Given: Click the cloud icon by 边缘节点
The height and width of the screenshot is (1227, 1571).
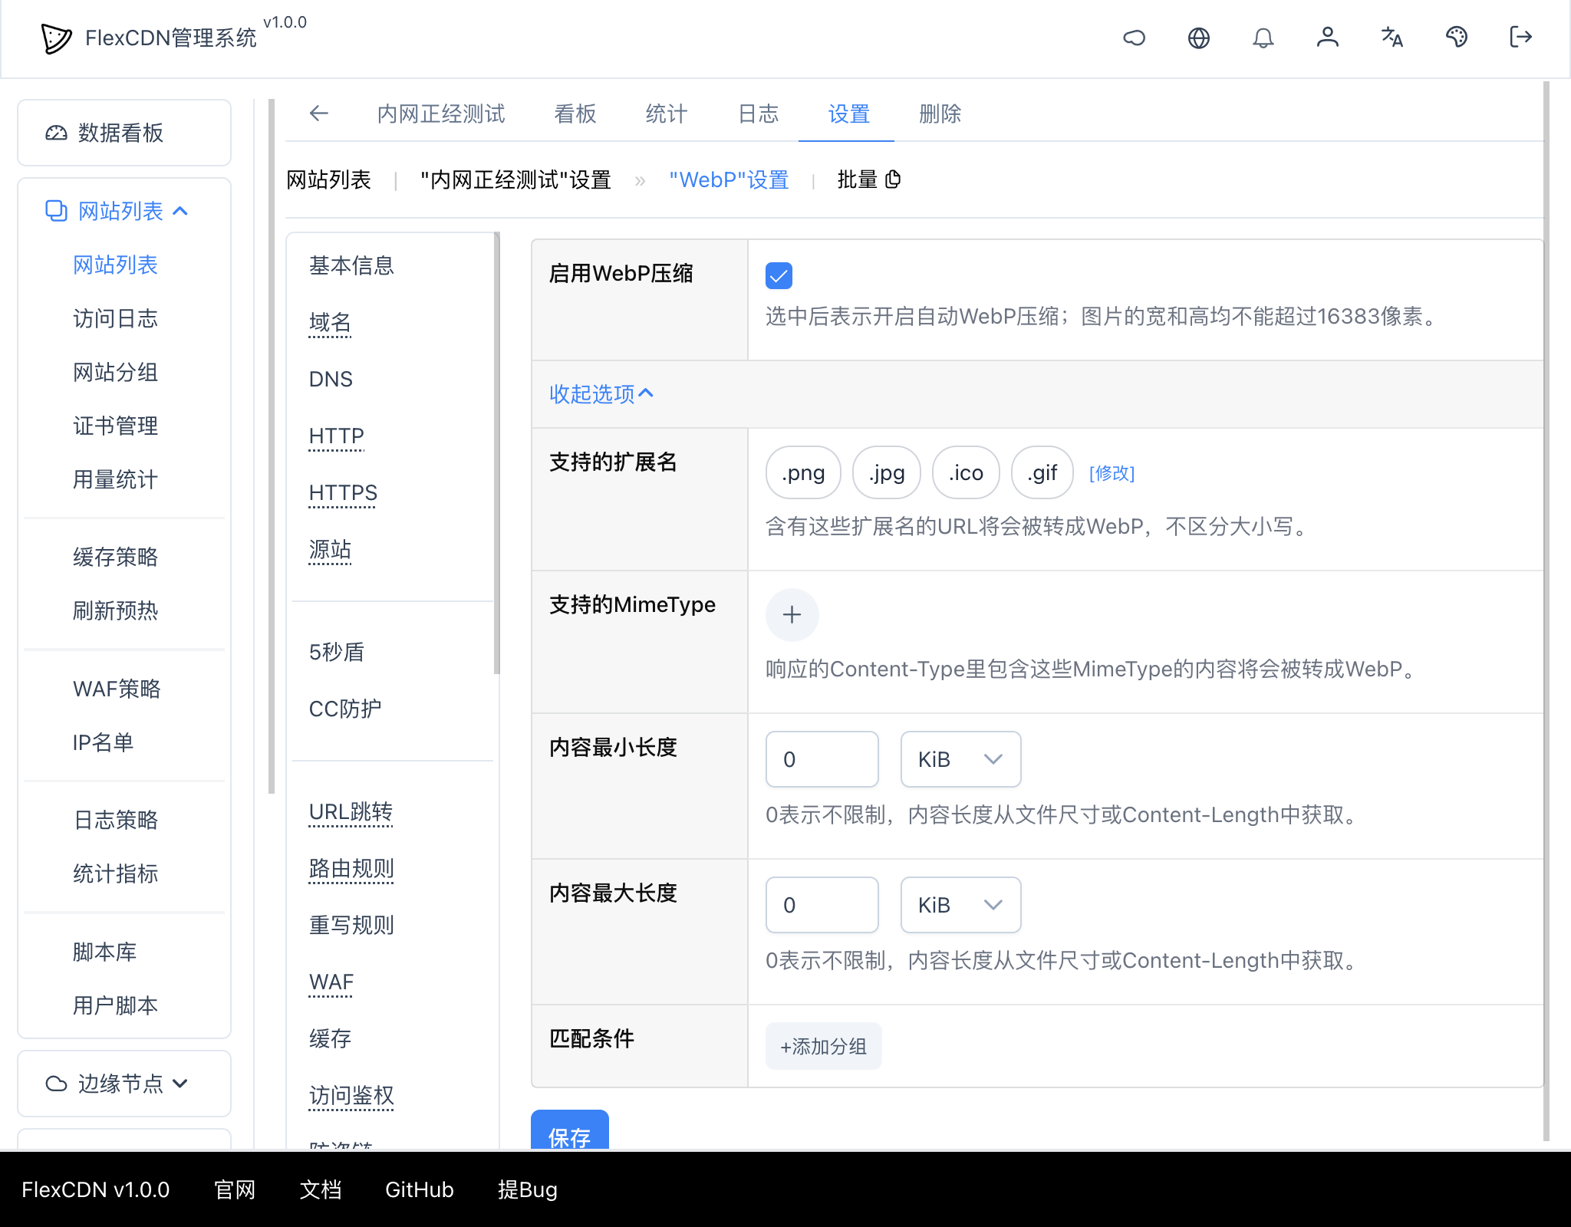Looking at the screenshot, I should coord(56,1084).
